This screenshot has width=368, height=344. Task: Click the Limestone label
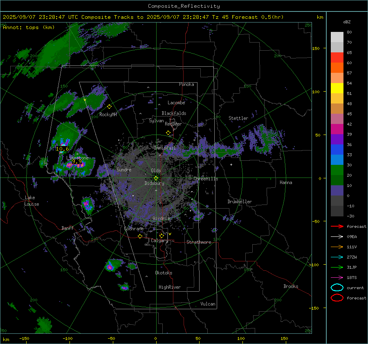[77, 158]
